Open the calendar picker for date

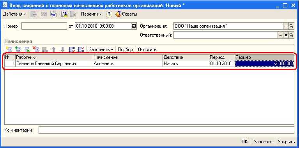pyautogui.click(x=134, y=26)
